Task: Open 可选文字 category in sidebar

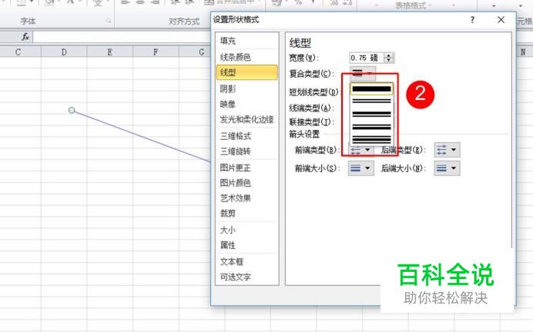Action: [246, 277]
